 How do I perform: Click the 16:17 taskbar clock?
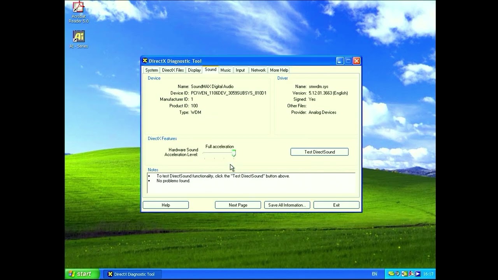pyautogui.click(x=429, y=274)
